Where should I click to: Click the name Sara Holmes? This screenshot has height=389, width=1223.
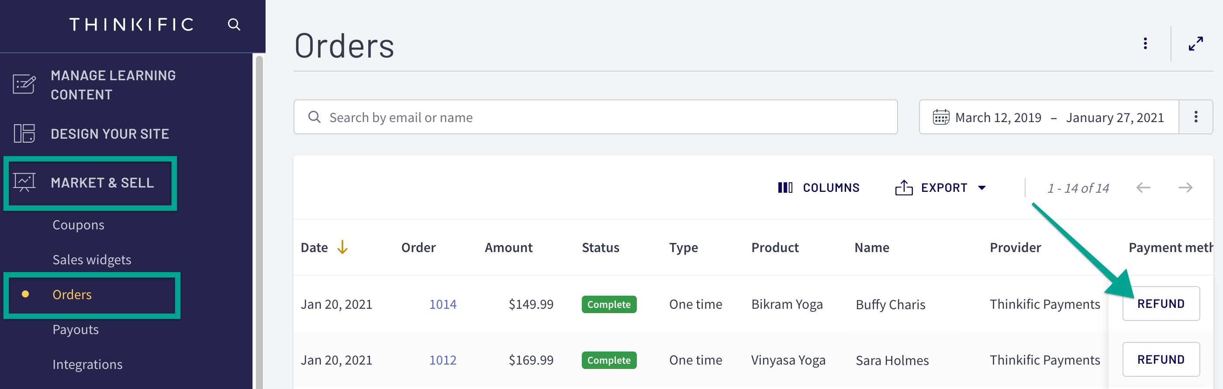coord(891,361)
